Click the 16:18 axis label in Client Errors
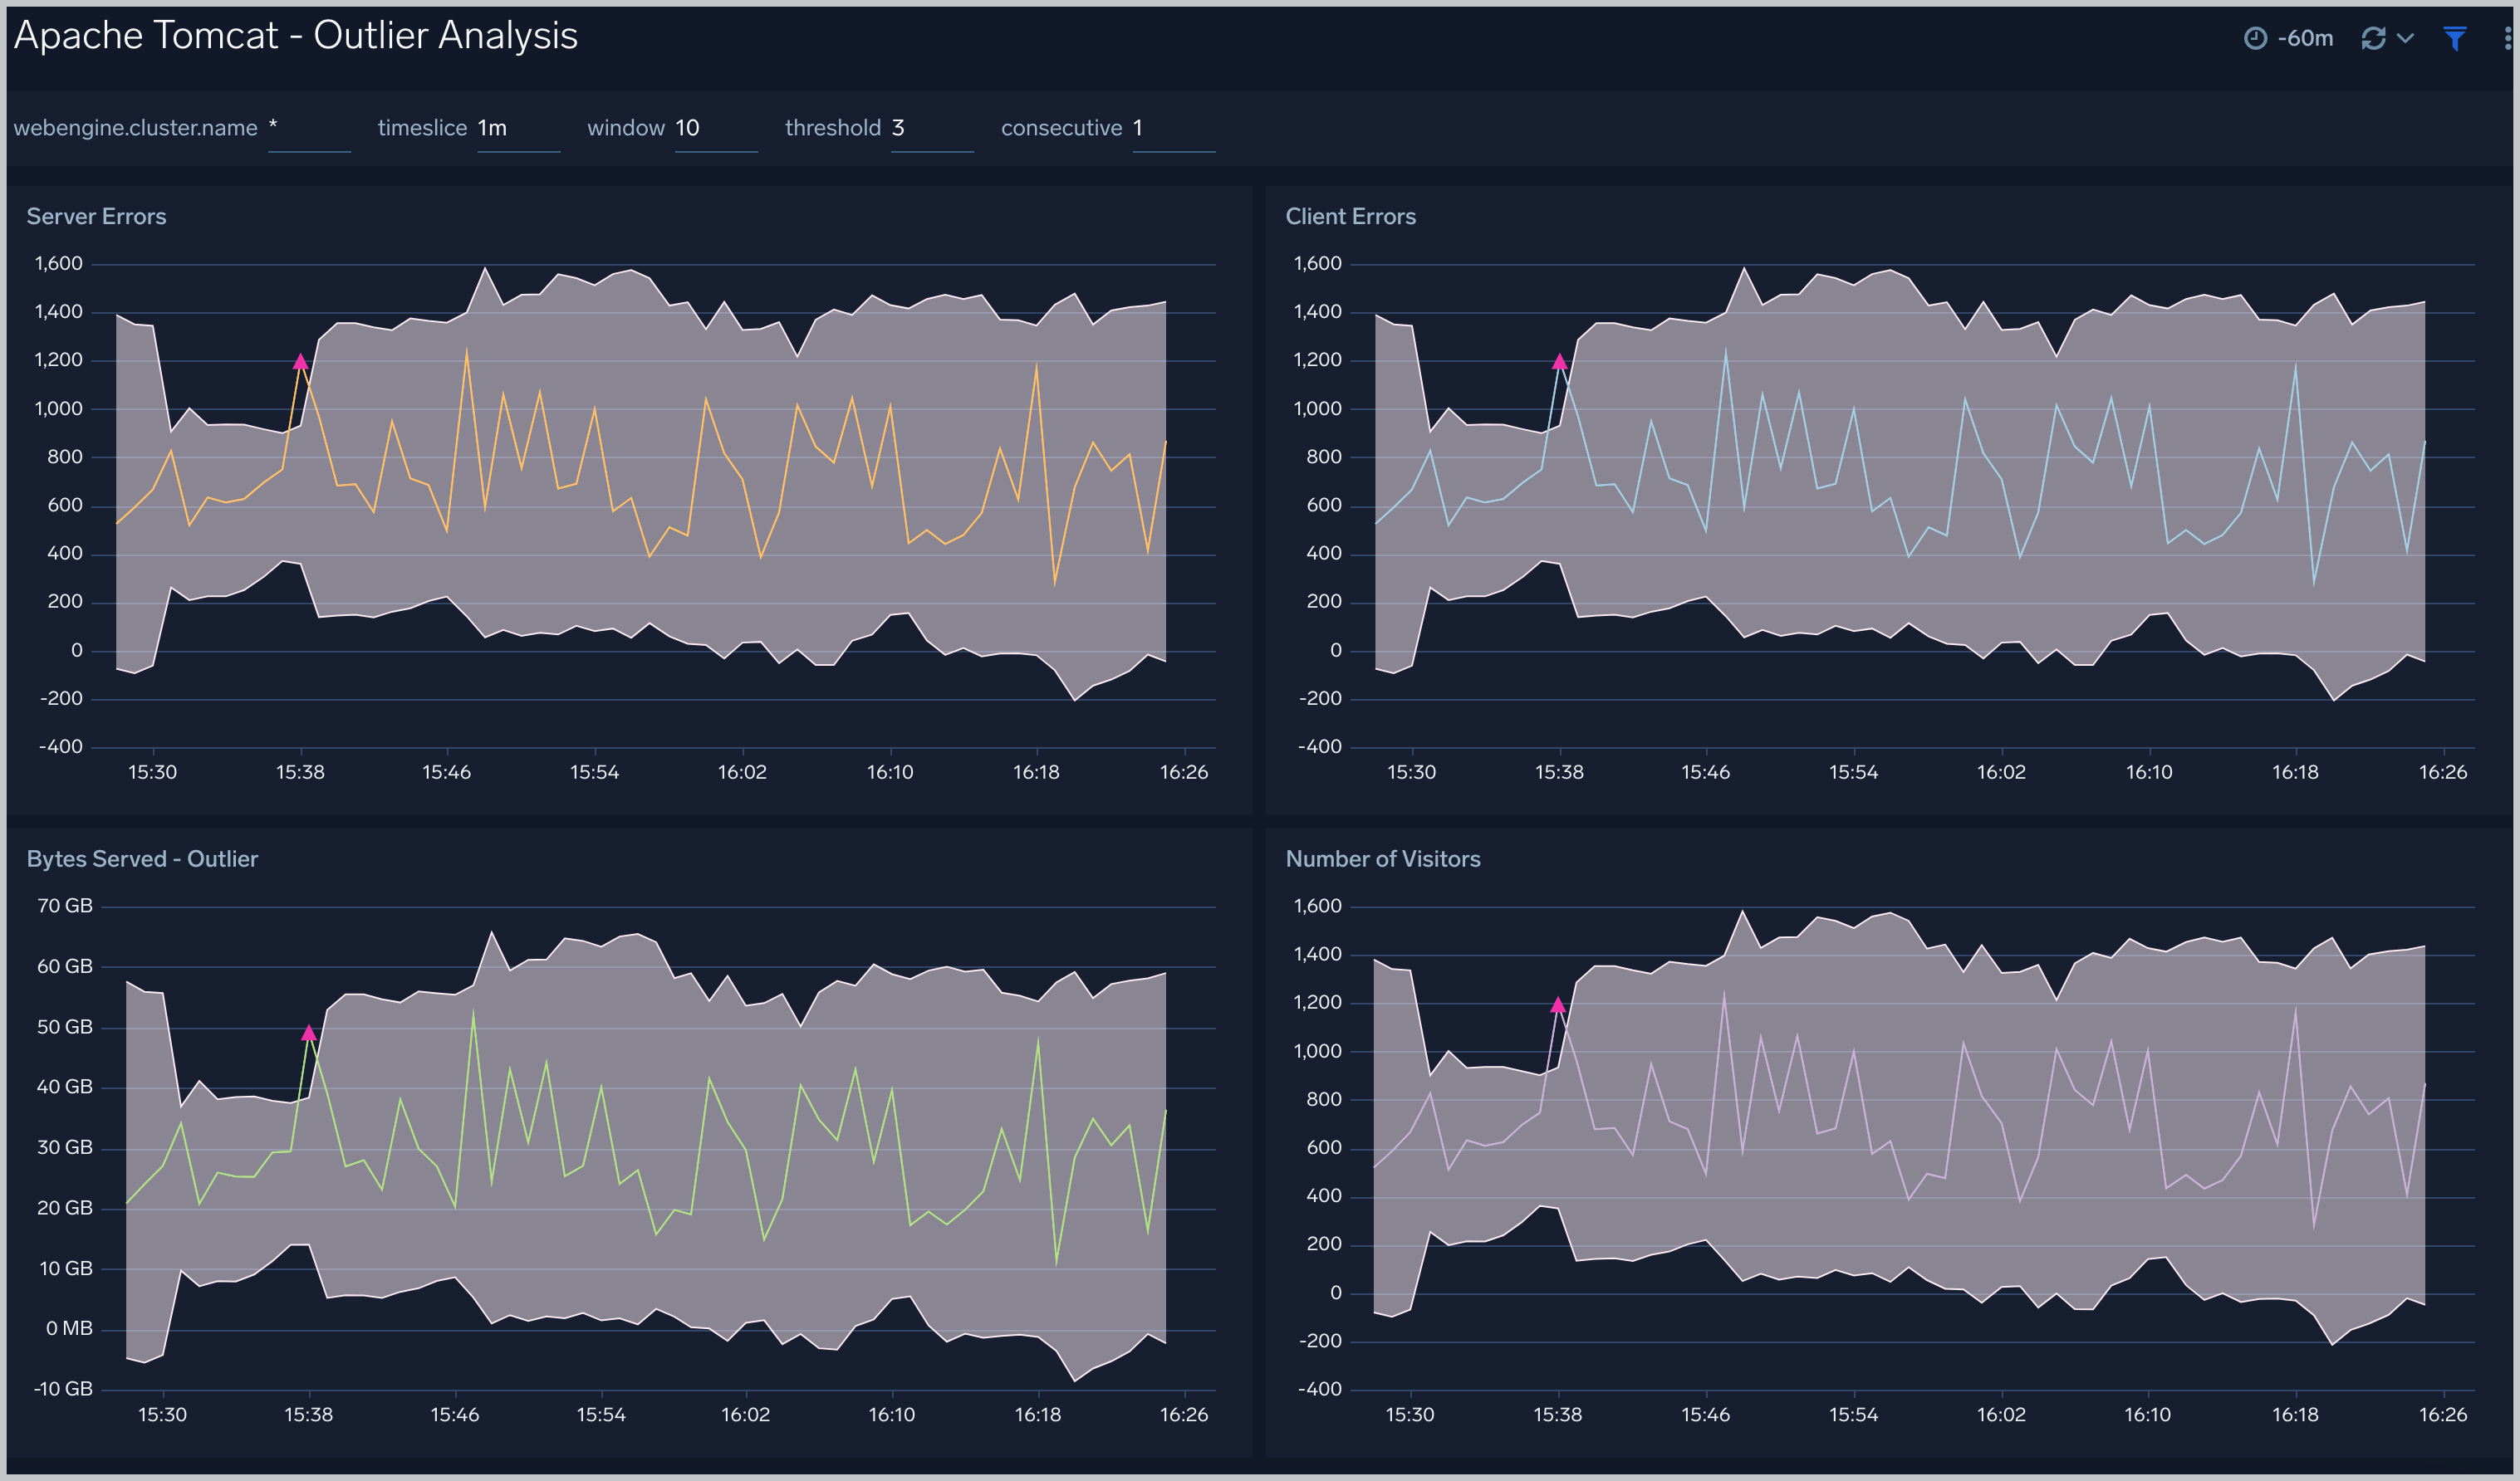 (2295, 773)
